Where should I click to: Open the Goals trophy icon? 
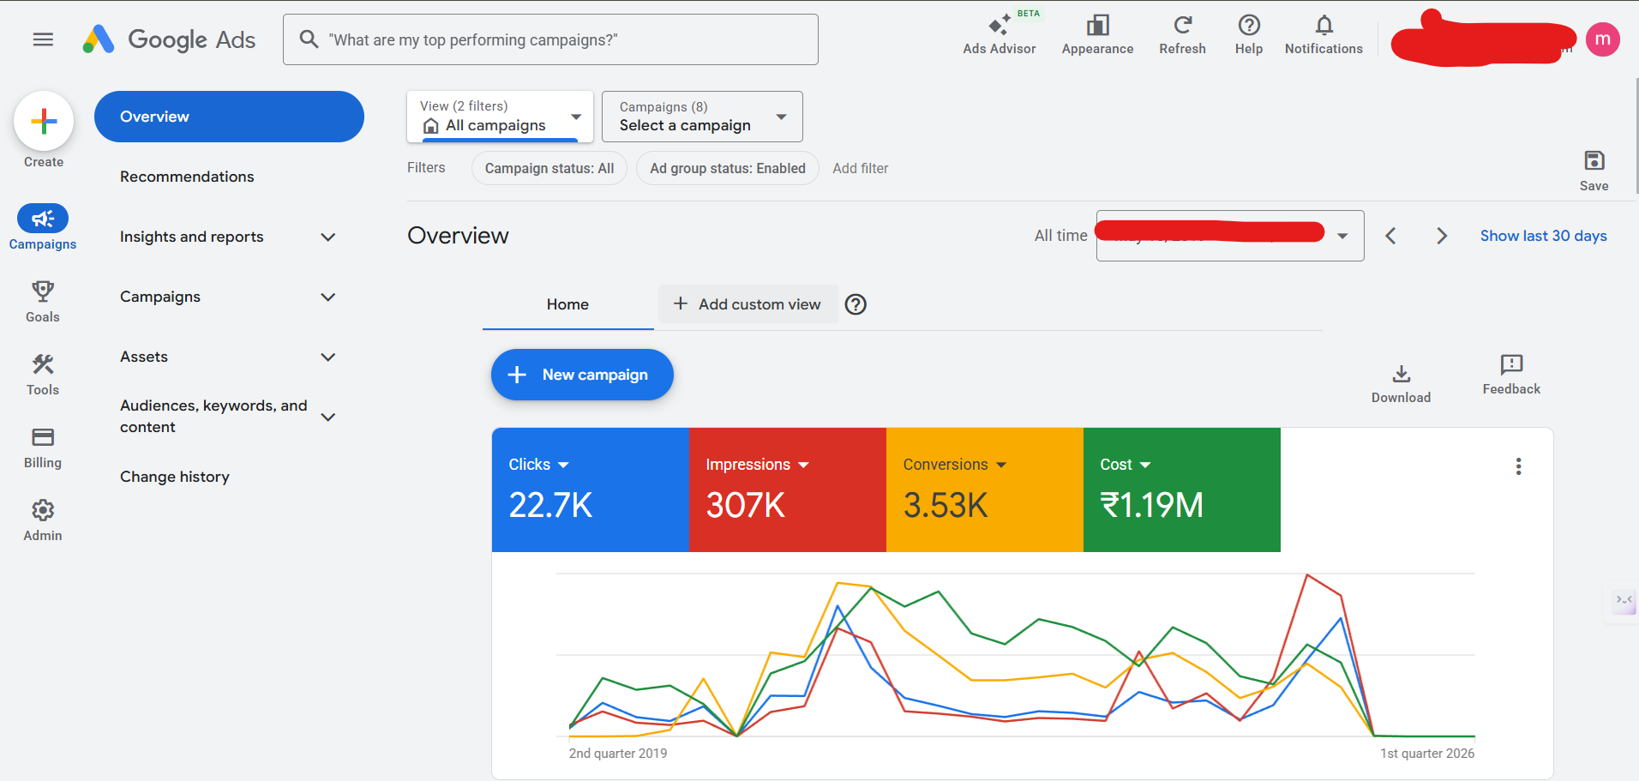click(x=43, y=291)
